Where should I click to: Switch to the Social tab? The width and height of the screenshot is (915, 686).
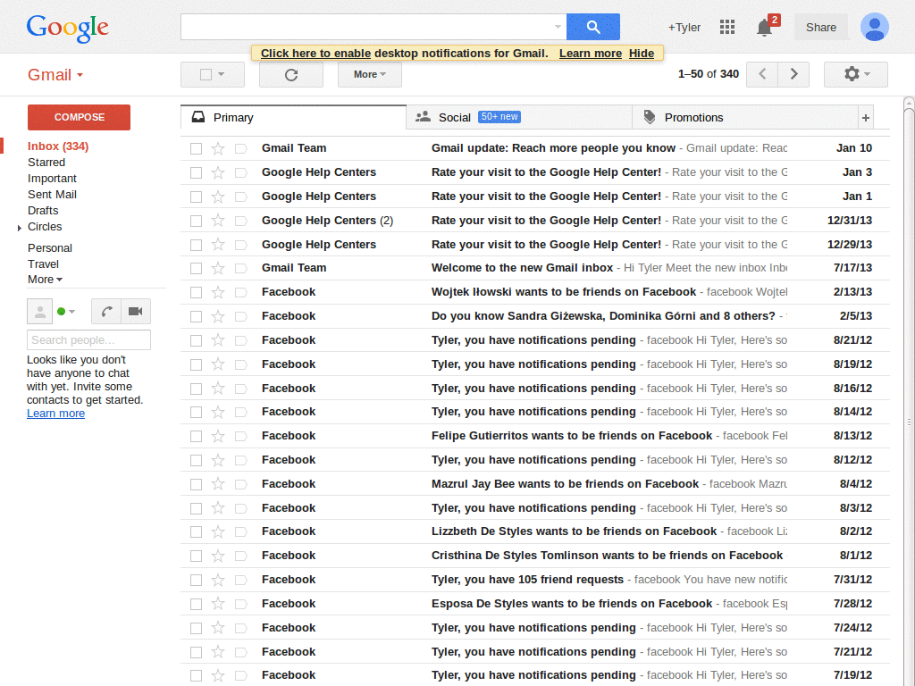(x=519, y=118)
